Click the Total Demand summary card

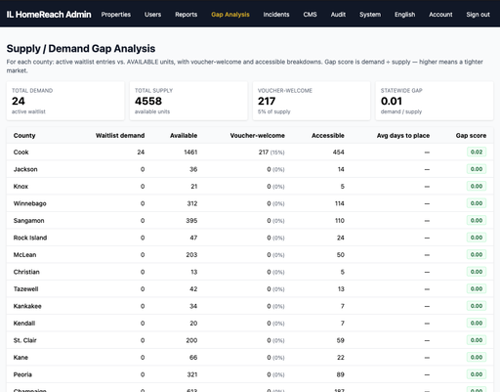pyautogui.click(x=65, y=101)
